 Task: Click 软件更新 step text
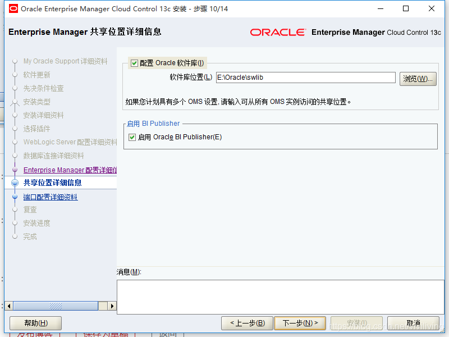(36, 75)
